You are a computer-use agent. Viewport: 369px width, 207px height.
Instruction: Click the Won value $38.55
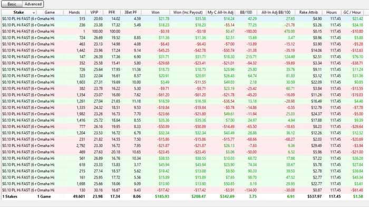pos(164,159)
